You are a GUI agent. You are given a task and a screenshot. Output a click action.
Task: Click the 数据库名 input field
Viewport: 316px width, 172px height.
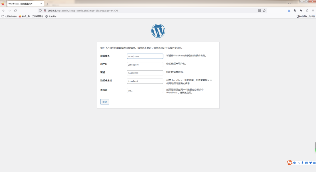pos(145,56)
